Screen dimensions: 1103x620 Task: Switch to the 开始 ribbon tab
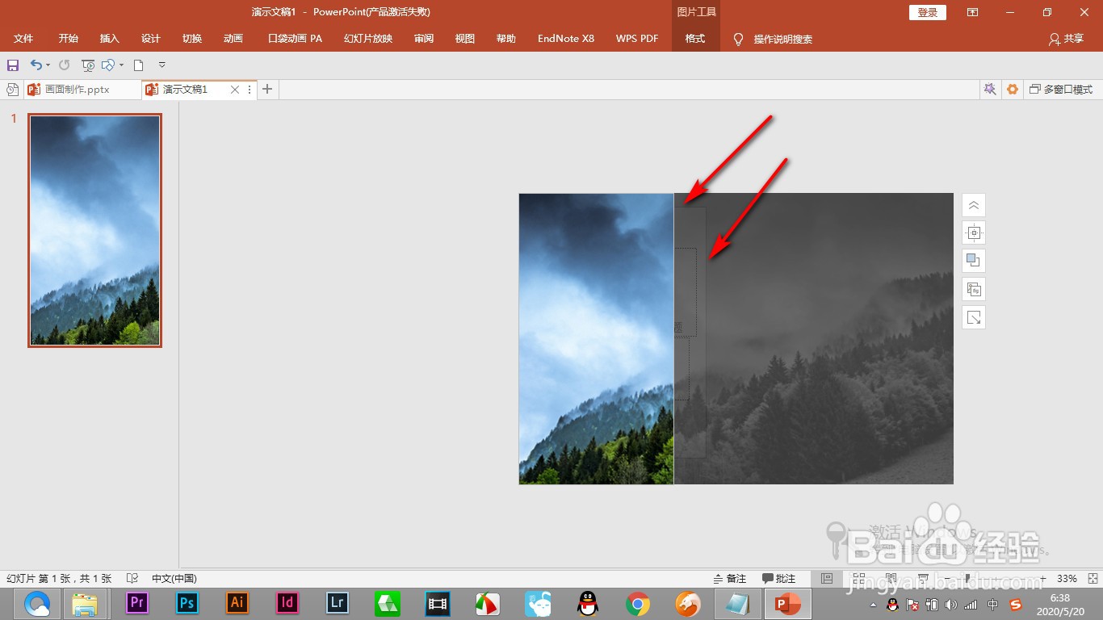pyautogui.click(x=69, y=39)
